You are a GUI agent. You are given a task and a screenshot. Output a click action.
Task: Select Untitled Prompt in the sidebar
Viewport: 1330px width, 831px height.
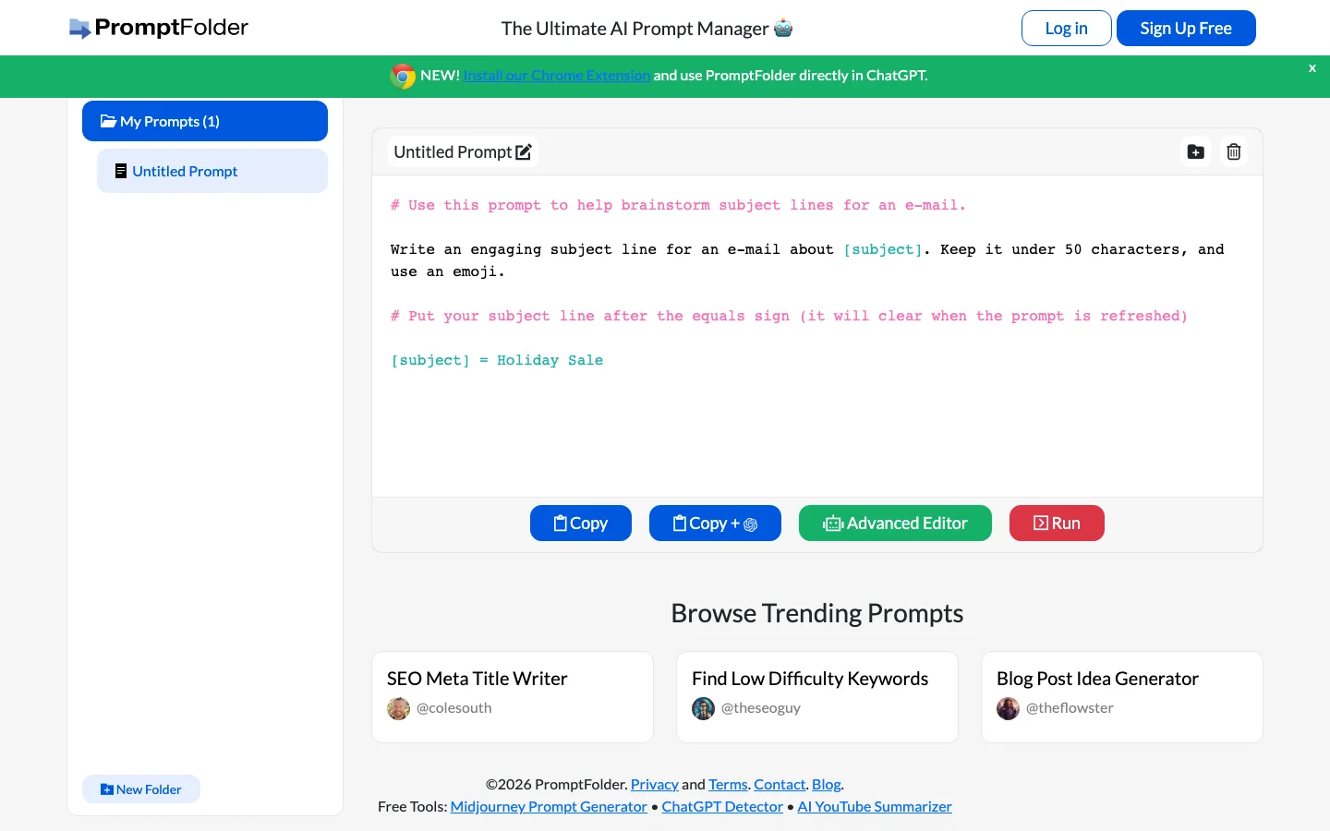point(212,171)
